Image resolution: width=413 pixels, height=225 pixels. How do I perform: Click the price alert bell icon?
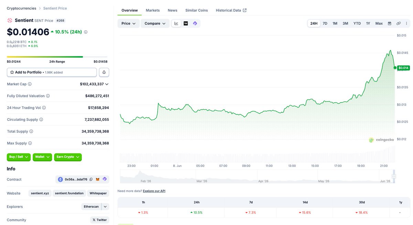coord(104,72)
